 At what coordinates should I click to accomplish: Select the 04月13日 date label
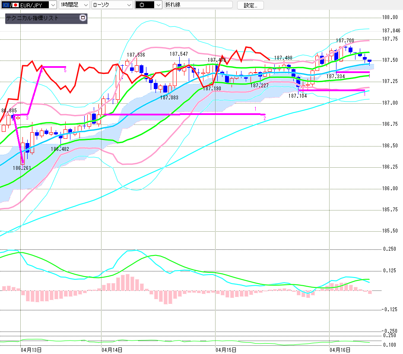tap(31, 349)
